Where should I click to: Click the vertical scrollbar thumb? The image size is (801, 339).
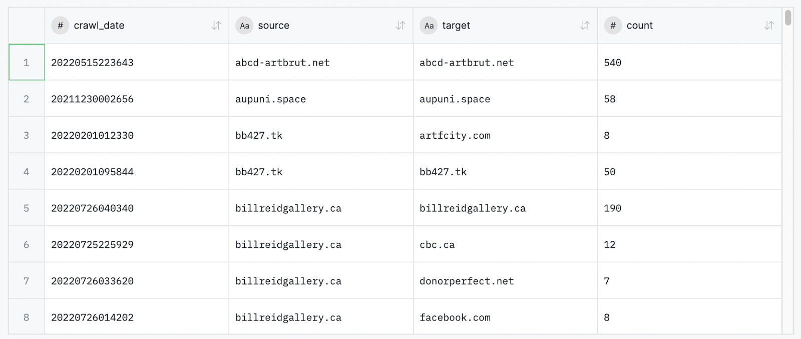pyautogui.click(x=788, y=18)
